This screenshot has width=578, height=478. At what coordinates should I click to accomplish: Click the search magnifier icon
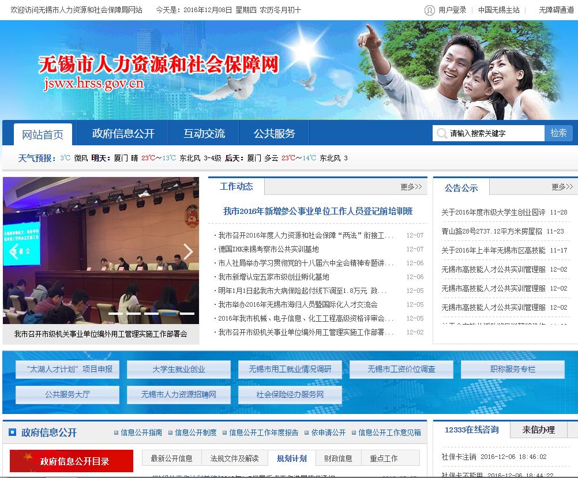tap(441, 133)
